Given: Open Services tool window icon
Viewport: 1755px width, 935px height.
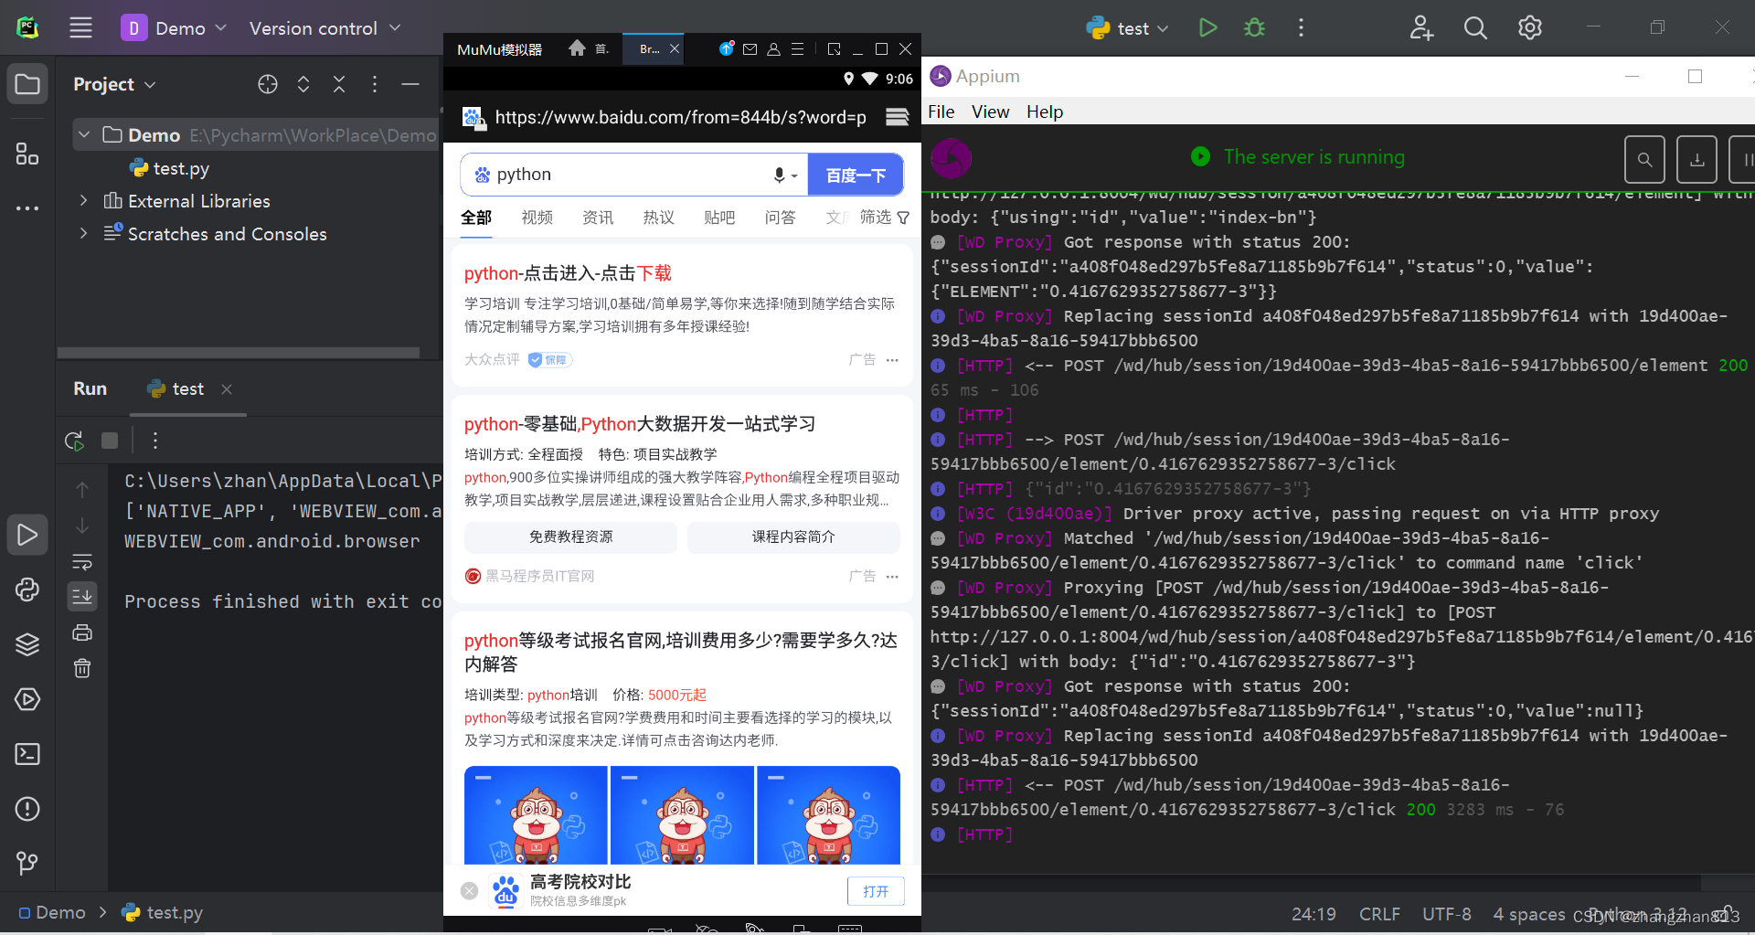Looking at the screenshot, I should pos(27,699).
